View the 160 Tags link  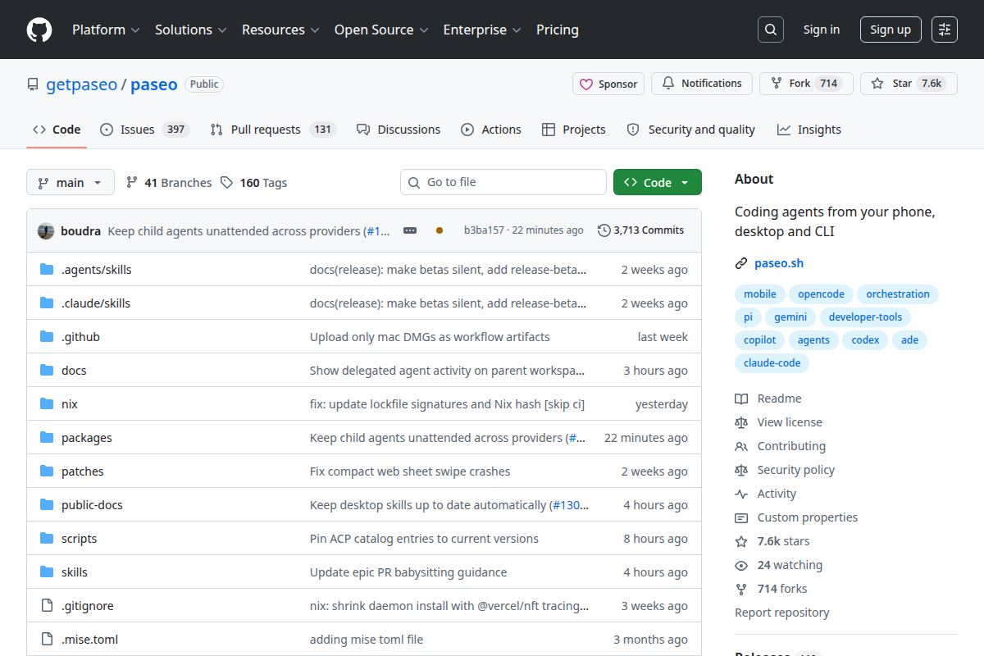(x=254, y=183)
